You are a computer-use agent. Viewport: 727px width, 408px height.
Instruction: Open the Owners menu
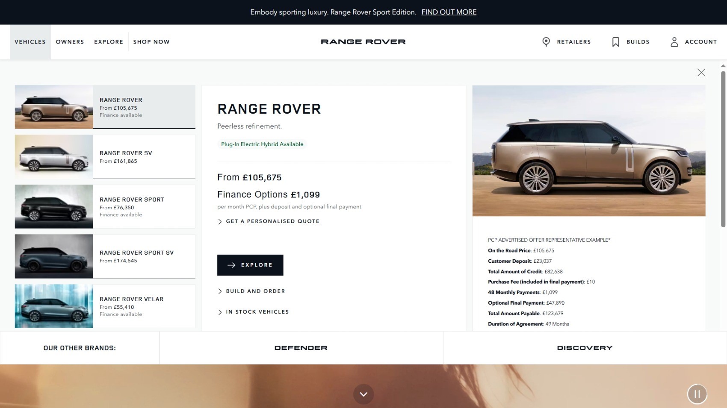coord(70,42)
